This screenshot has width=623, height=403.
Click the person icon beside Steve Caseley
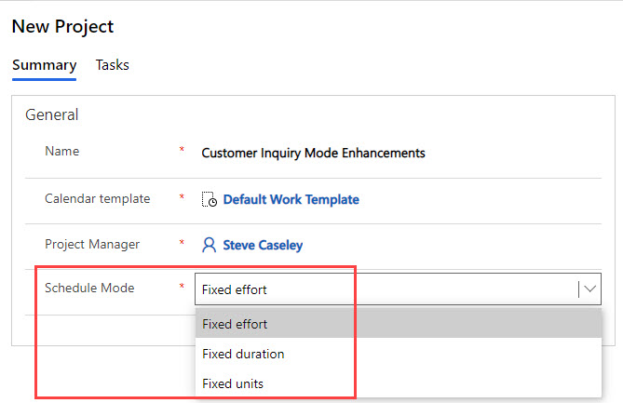(209, 245)
